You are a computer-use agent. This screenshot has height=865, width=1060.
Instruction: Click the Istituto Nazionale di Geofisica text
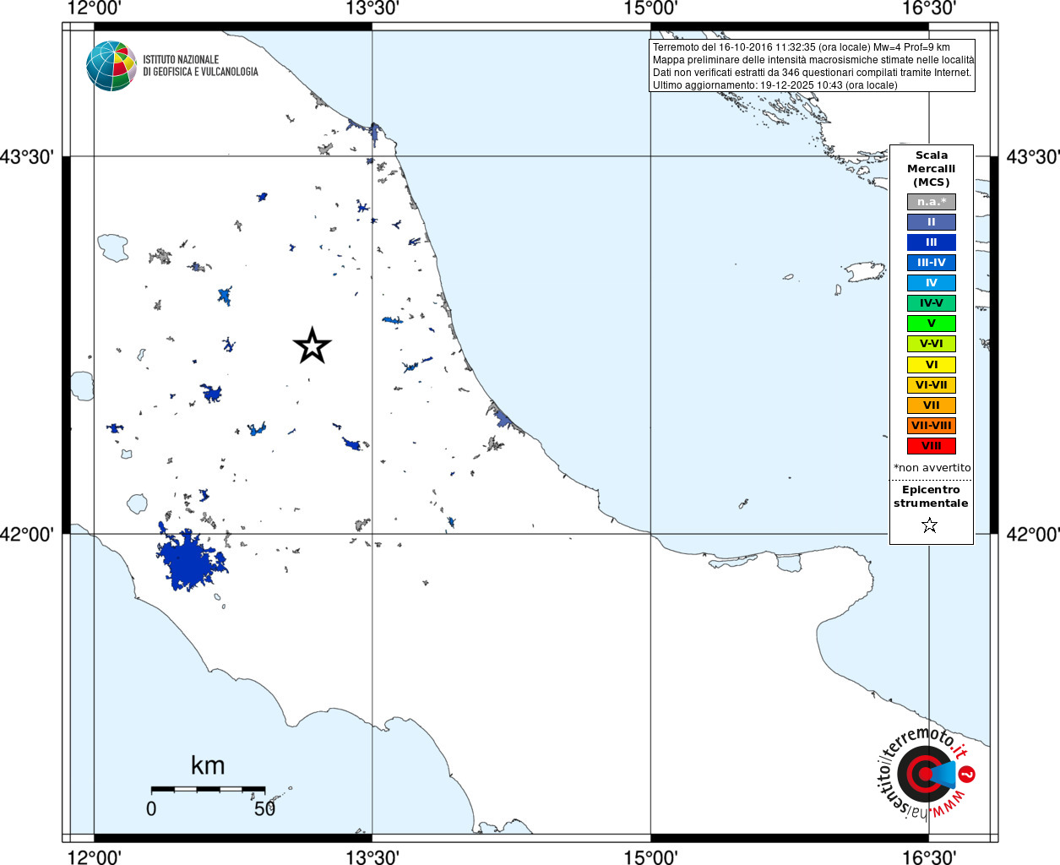coord(200,66)
